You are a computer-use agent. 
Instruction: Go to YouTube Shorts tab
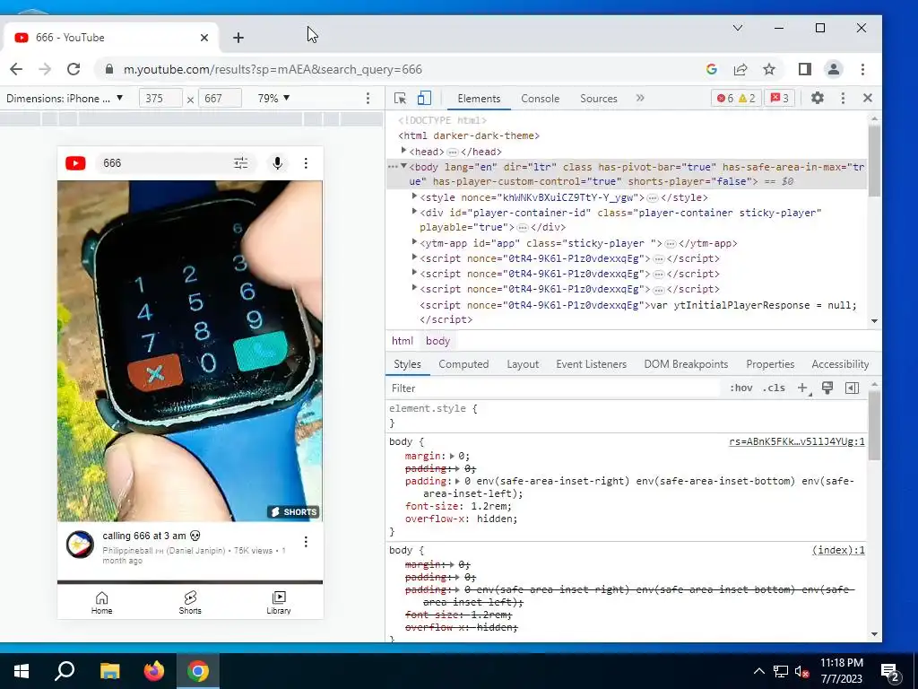190,602
